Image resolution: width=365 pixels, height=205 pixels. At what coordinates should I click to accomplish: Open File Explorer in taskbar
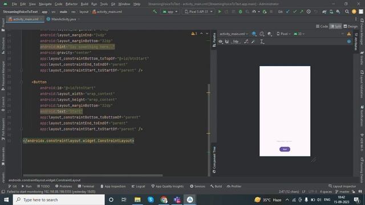pyautogui.click(x=137, y=200)
